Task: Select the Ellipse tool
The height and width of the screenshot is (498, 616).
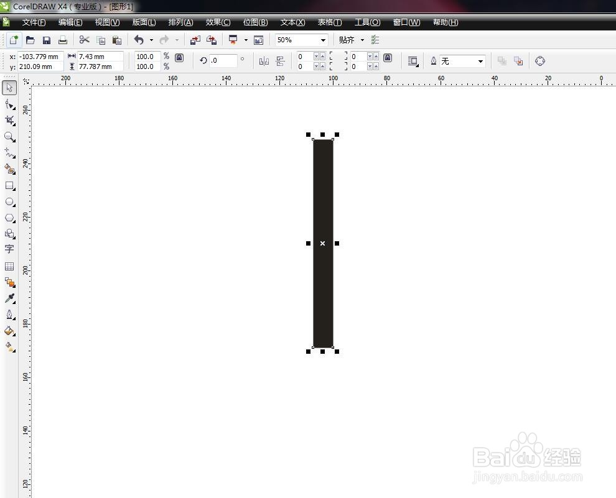Action: (9, 202)
